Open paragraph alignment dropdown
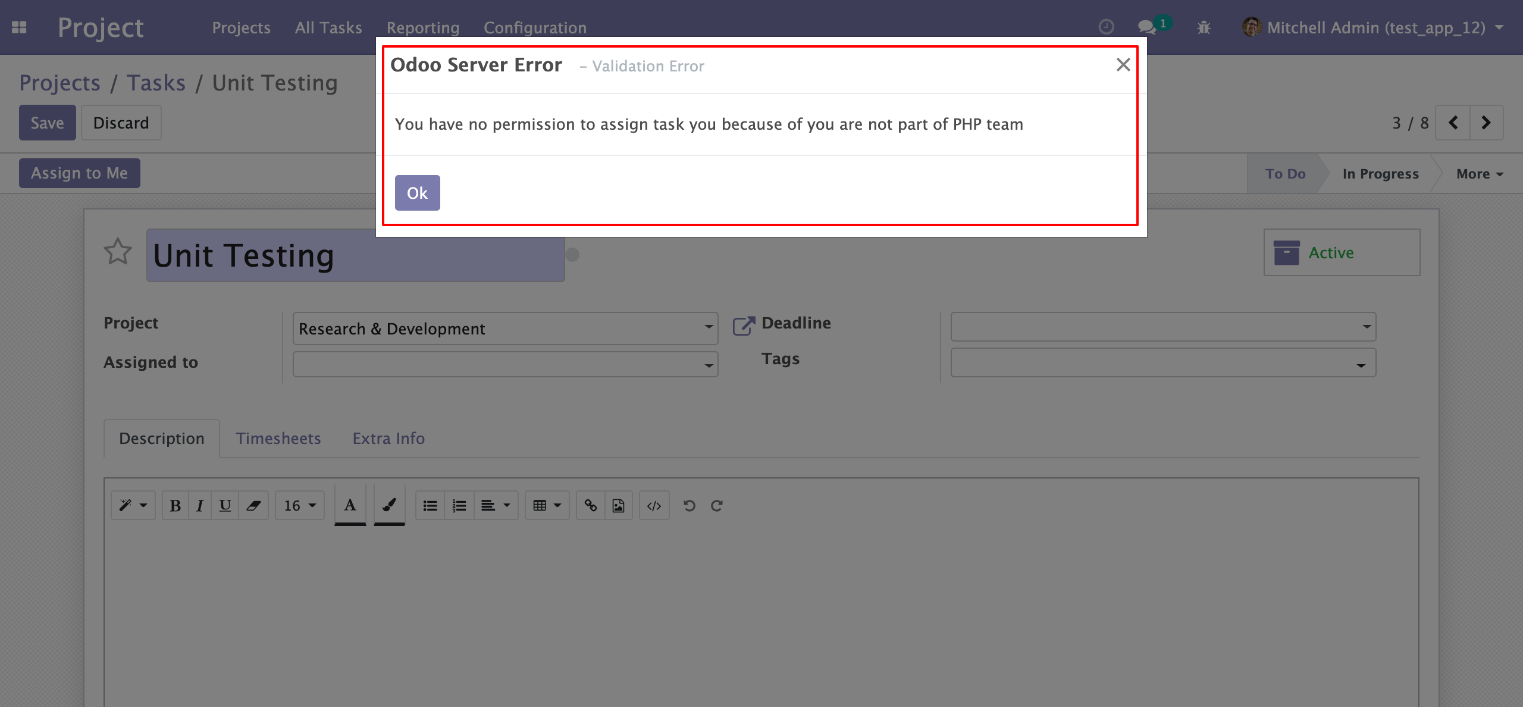Screen dimensions: 1523x707 coord(496,505)
